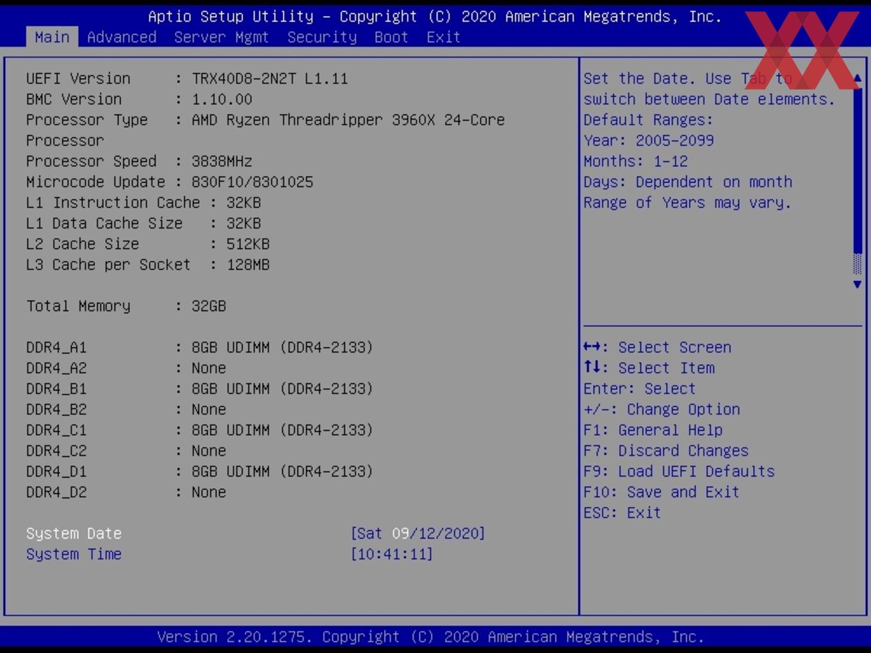Click the F9: Load UEFI Defaults hint
The width and height of the screenshot is (871, 653).
click(x=679, y=471)
